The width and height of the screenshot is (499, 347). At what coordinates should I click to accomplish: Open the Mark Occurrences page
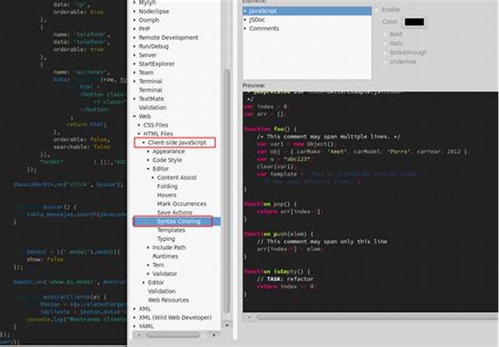(x=182, y=203)
